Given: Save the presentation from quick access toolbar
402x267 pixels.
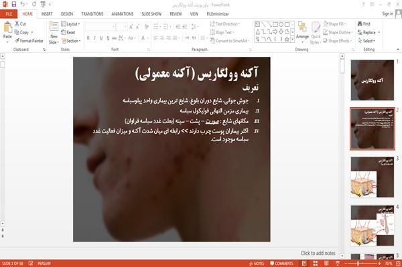Looking at the screenshot, I should click(14, 5).
